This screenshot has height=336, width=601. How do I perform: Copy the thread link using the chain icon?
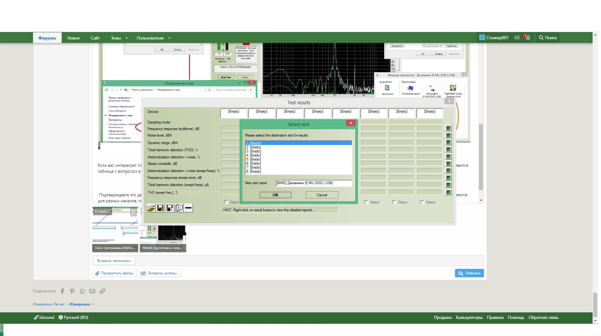point(102,292)
